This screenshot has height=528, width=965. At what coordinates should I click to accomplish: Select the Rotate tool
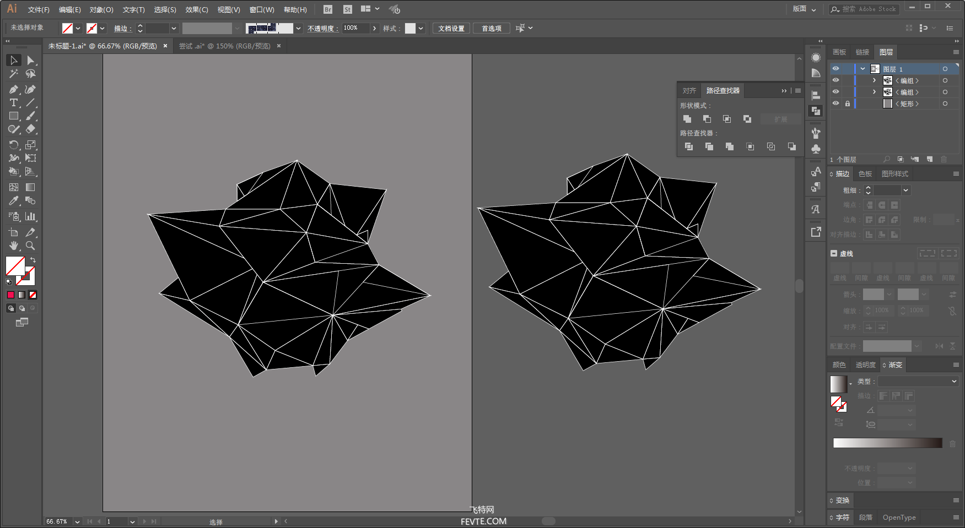point(14,145)
